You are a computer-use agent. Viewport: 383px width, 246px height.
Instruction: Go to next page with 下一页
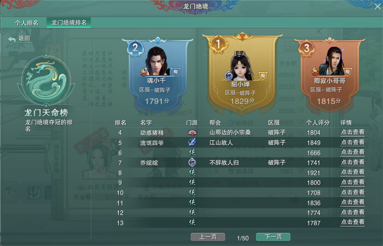tap(273, 237)
